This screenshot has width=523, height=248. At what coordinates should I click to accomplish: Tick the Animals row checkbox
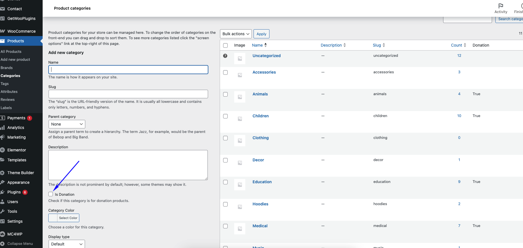coord(225,94)
